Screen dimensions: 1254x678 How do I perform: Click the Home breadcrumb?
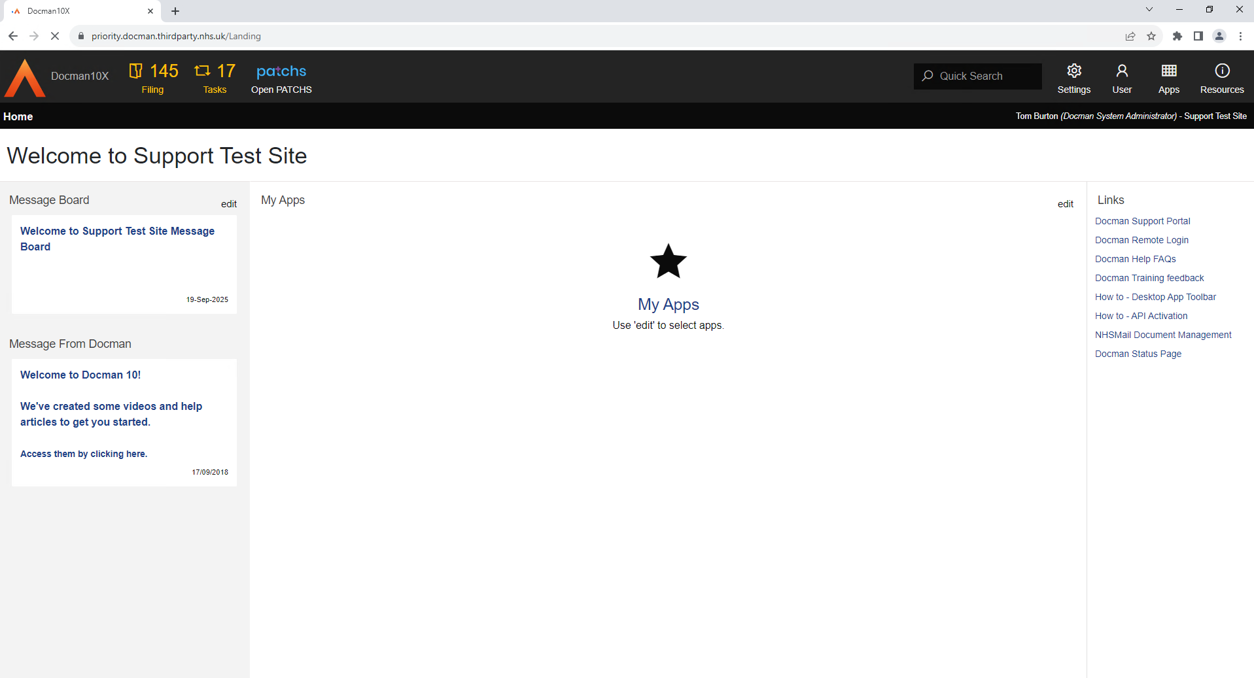tap(18, 116)
